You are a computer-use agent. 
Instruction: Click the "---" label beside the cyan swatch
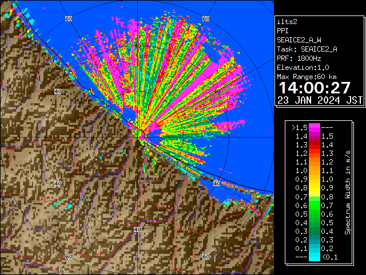tap(301, 257)
